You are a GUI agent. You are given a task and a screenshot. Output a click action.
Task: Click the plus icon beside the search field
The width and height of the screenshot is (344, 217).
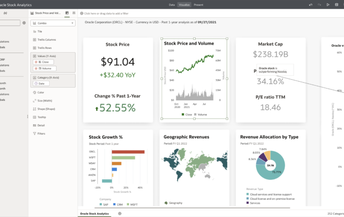pos(24,23)
